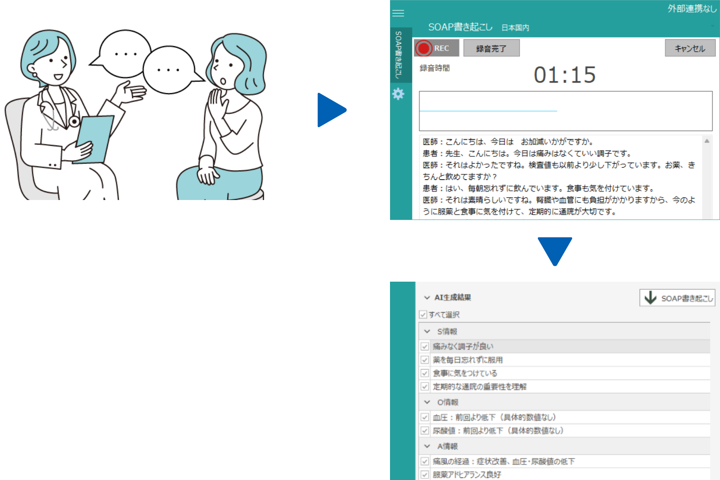Open the hamburger menu icon
This screenshot has width=720, height=480.
tap(398, 13)
